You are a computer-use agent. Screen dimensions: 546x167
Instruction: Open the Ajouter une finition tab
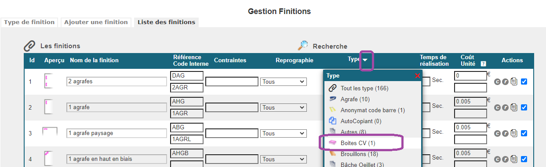(x=96, y=22)
